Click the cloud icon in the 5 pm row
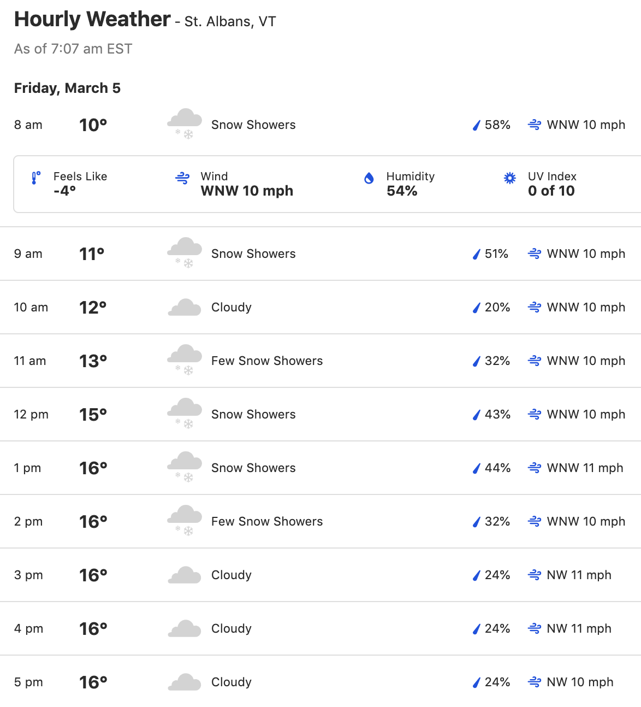 pyautogui.click(x=185, y=682)
